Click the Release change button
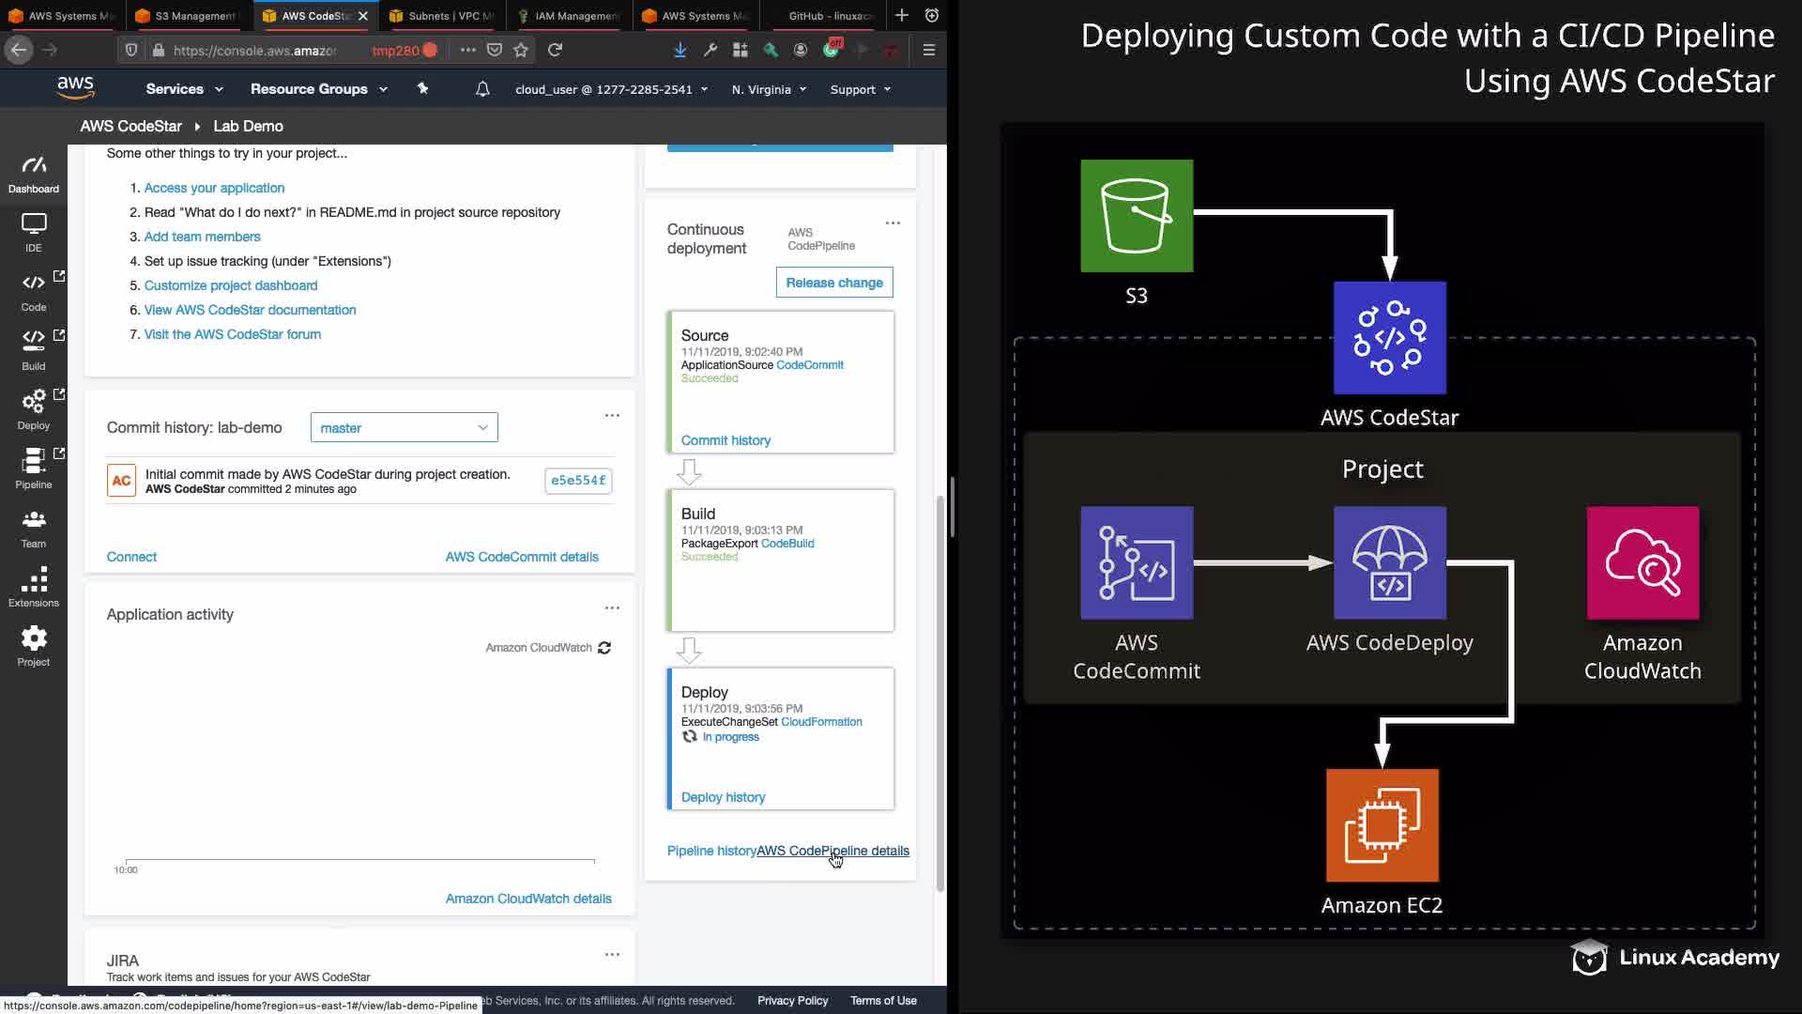 [833, 283]
